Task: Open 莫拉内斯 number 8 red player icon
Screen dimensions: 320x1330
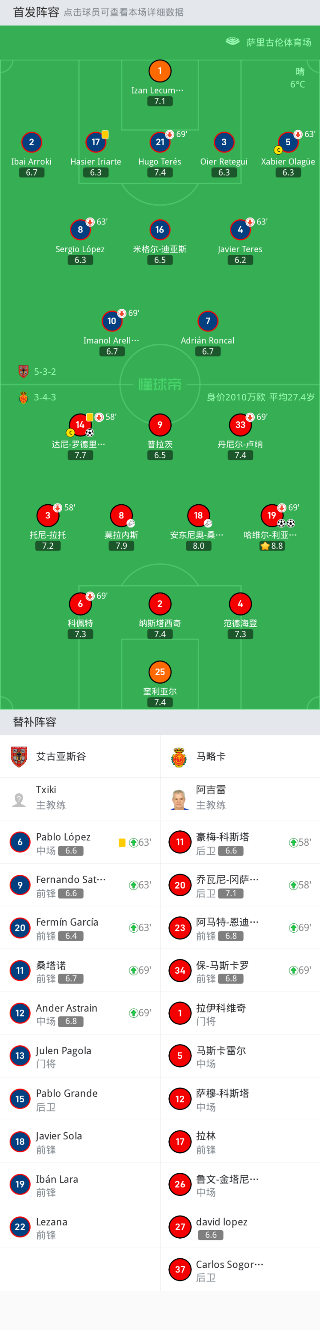Action: pos(121,515)
